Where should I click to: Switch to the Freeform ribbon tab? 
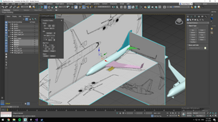[16, 10]
